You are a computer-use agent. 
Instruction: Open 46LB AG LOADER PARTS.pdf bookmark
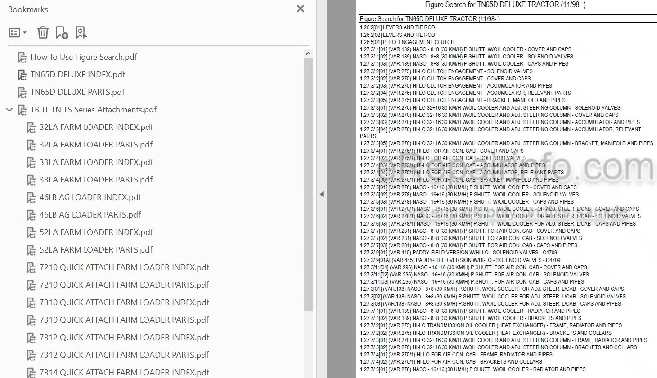pos(90,215)
